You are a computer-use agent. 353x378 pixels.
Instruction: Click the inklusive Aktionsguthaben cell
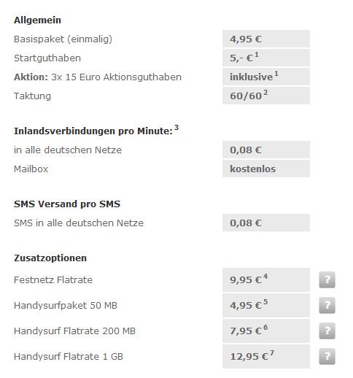[266, 77]
